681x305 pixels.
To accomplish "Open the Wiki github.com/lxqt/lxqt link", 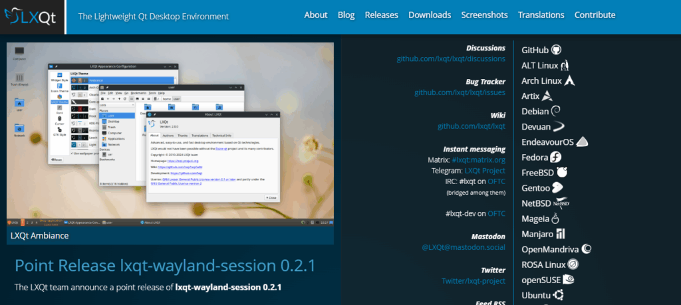I will tap(472, 126).
